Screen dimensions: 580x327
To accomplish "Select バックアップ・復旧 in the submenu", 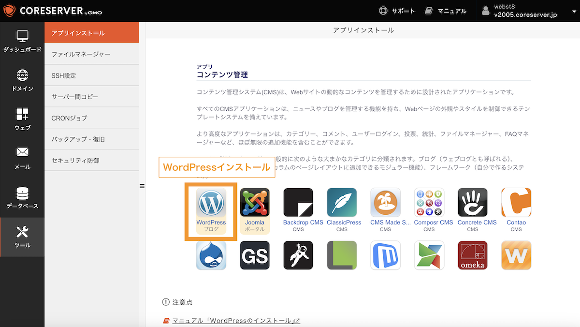I will [92, 139].
